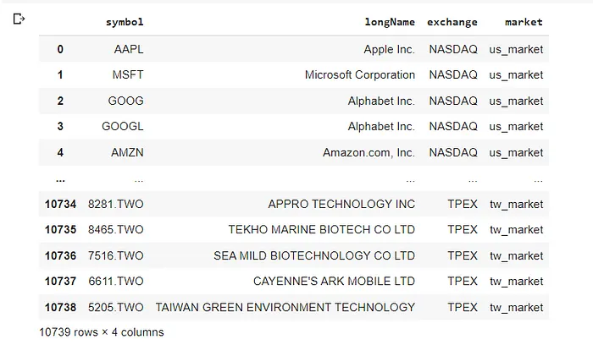The width and height of the screenshot is (593, 345).
Task: Click the market column header
Action: coord(524,22)
